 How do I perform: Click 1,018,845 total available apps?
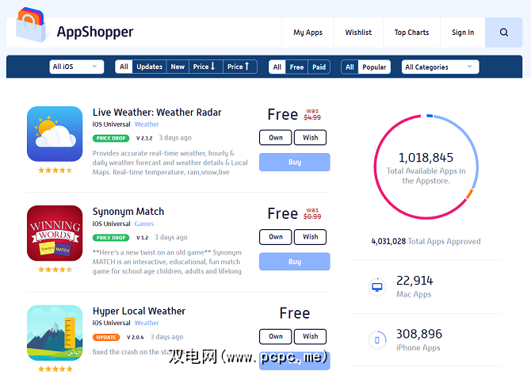point(426,158)
